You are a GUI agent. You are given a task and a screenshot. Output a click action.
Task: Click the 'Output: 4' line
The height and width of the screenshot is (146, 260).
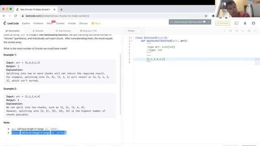coord(13,100)
